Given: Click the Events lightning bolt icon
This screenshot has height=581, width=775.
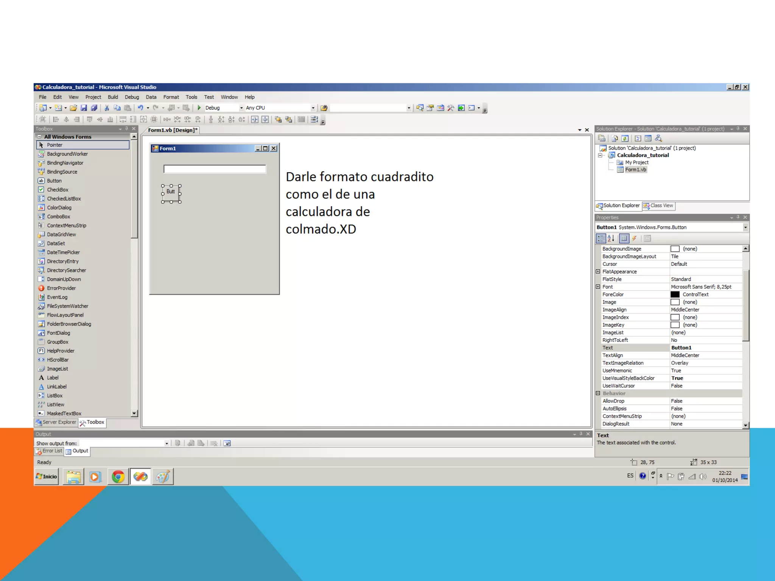Looking at the screenshot, I should click(x=634, y=238).
